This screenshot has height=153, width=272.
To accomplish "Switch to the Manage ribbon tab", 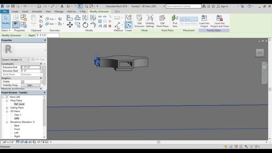I will (x=59, y=11).
